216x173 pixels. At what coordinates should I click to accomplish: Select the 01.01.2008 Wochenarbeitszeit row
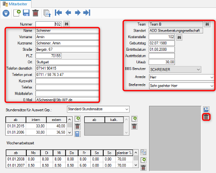70,159
